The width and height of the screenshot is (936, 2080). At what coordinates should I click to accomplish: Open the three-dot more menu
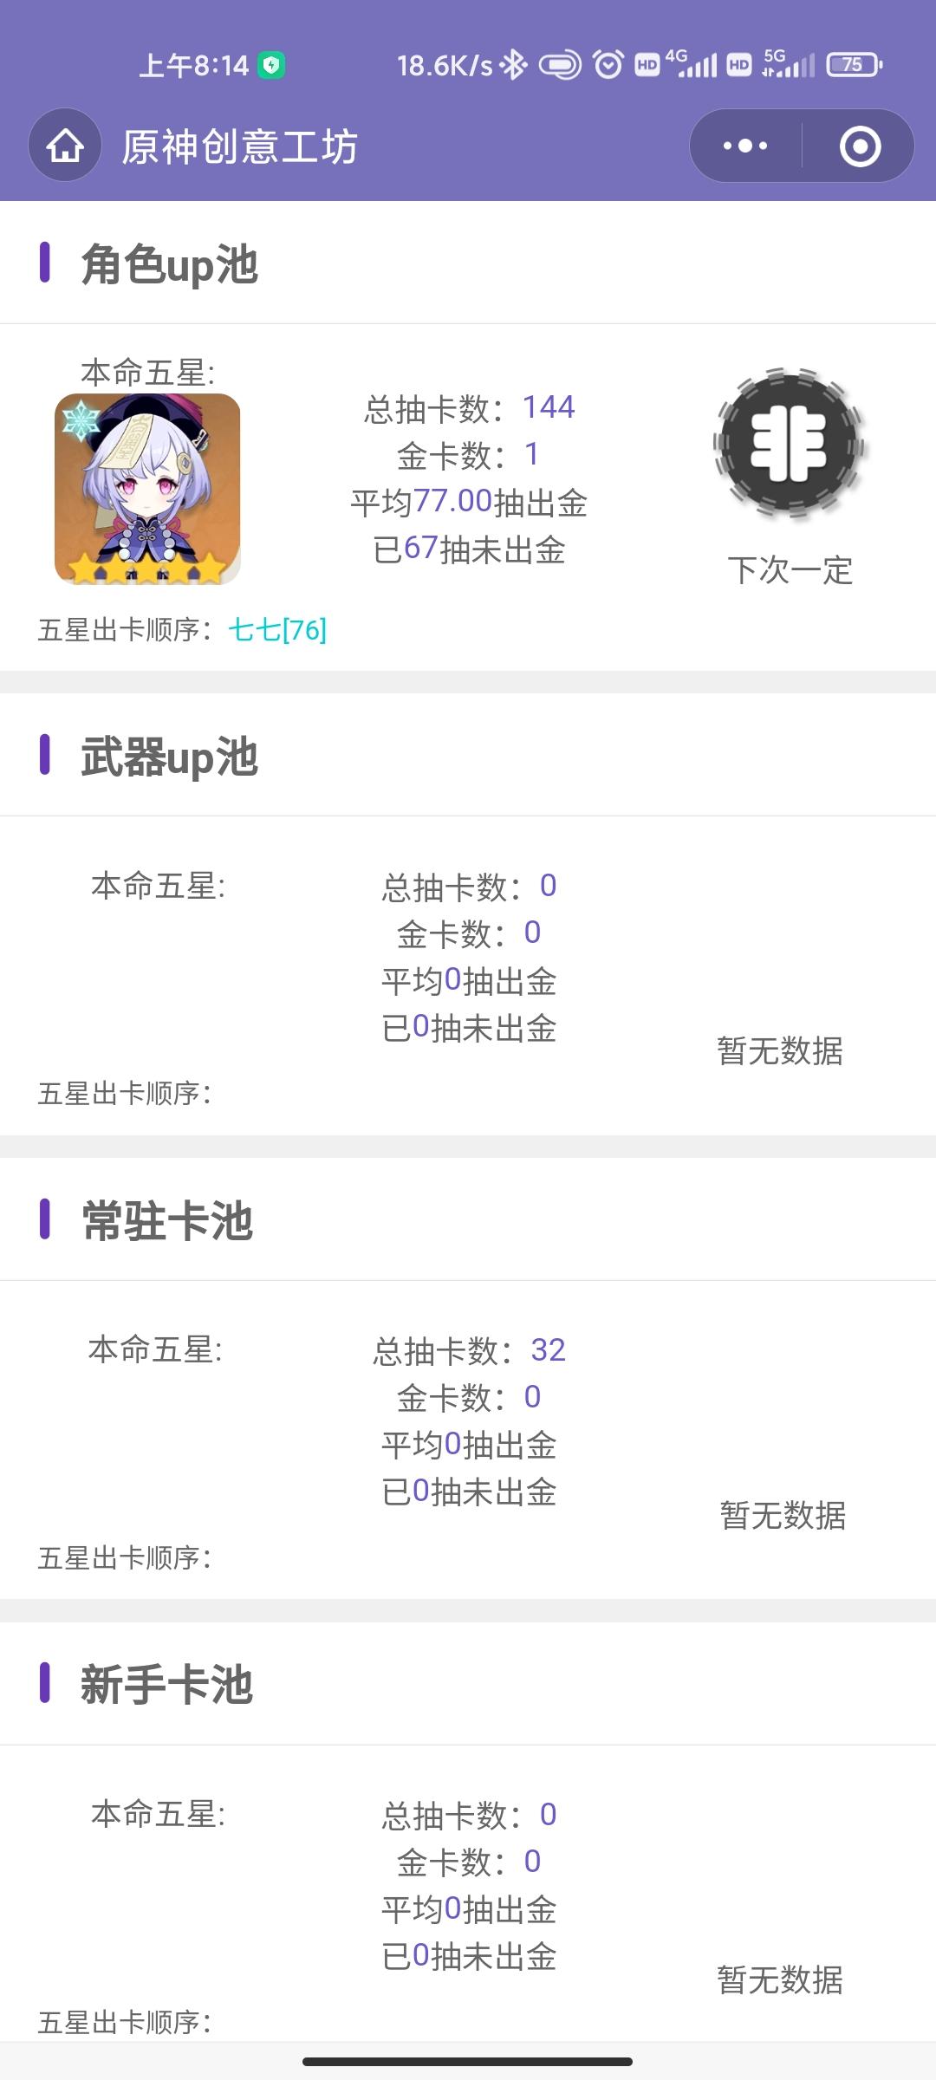click(x=745, y=146)
